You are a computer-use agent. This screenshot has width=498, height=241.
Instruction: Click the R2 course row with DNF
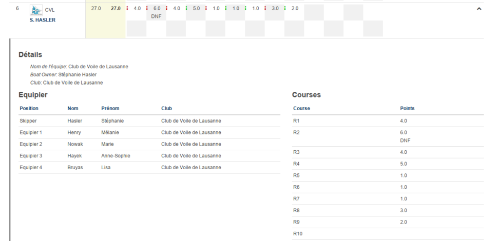(x=388, y=136)
